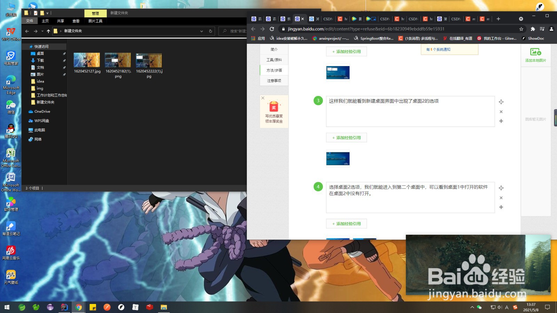
Task: Open the 在线翻译_有道 bookmark
Action: coord(457,38)
